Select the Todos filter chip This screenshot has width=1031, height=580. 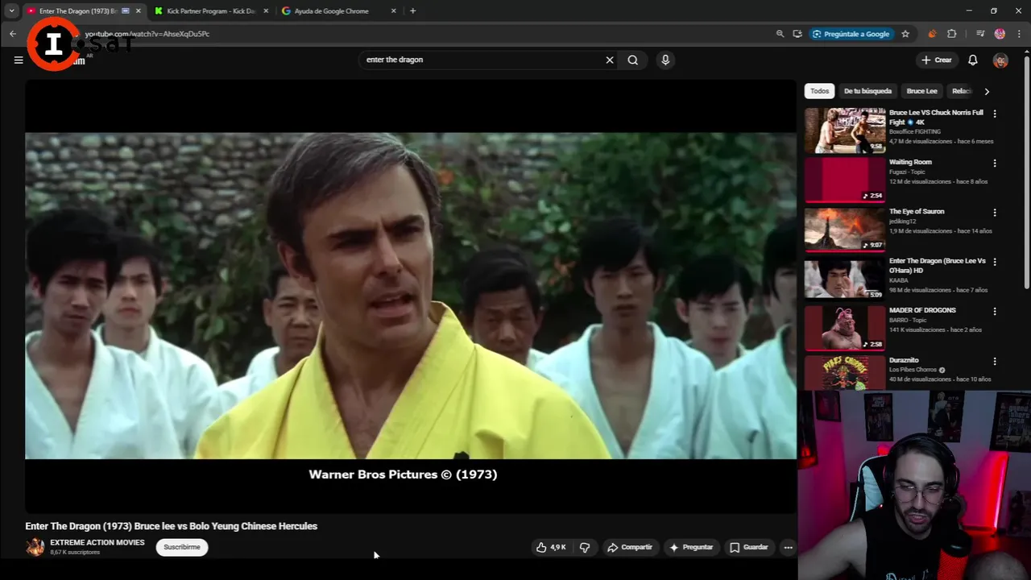(x=820, y=91)
